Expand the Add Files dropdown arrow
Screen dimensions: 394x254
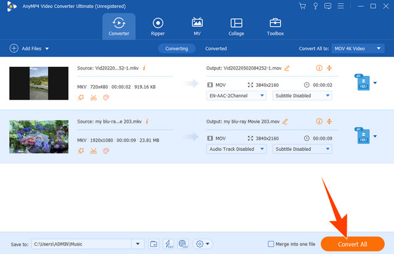pos(47,49)
